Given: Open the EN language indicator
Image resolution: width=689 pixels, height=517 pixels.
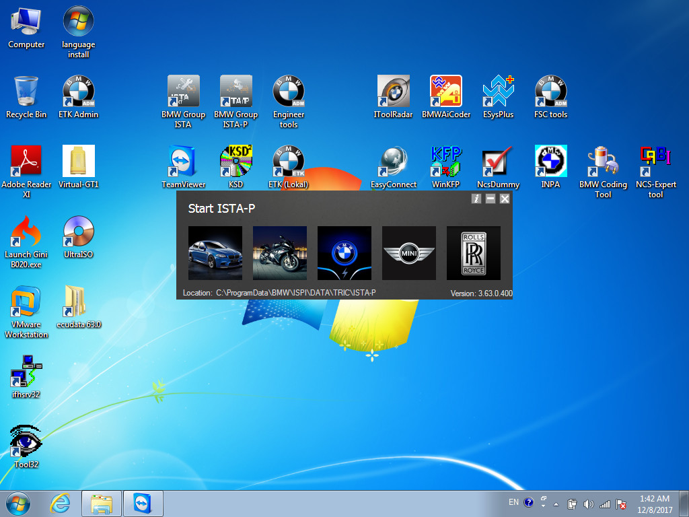Looking at the screenshot, I should [x=513, y=502].
